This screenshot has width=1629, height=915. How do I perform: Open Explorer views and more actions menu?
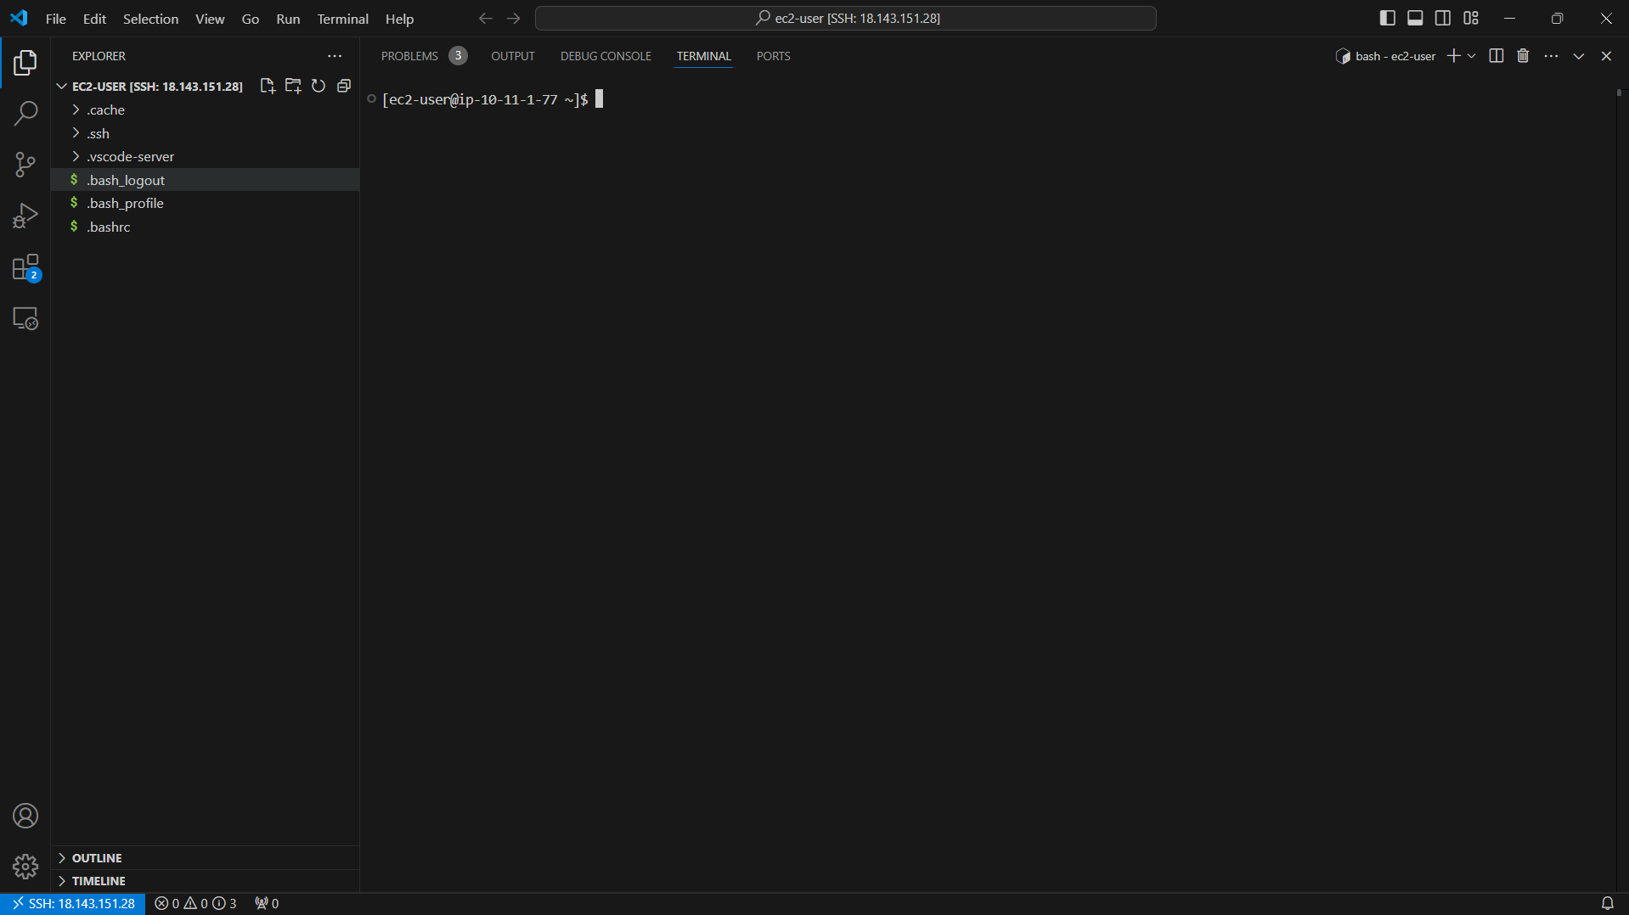pos(335,56)
